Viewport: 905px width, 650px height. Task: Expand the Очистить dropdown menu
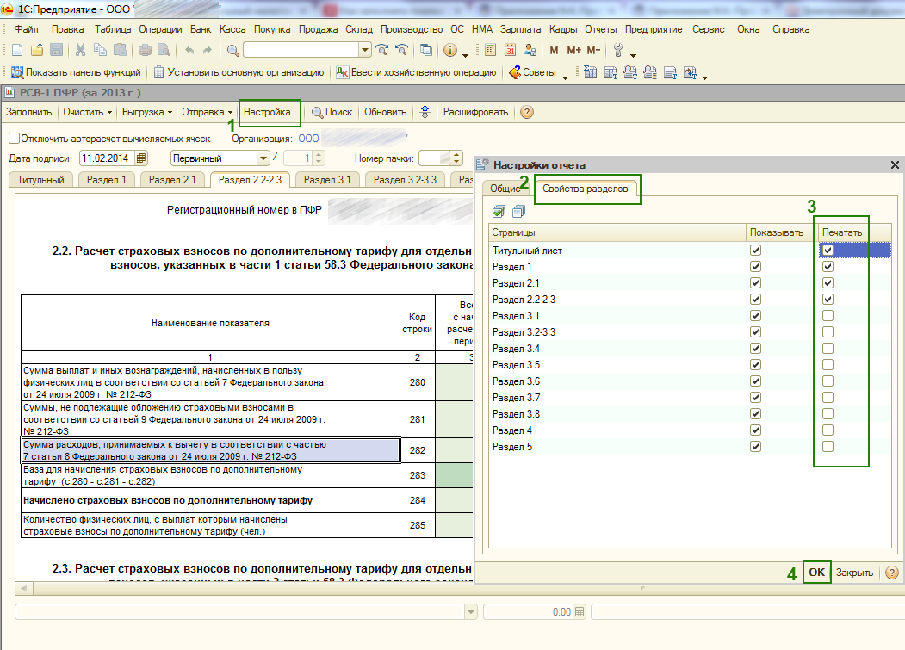pyautogui.click(x=88, y=112)
